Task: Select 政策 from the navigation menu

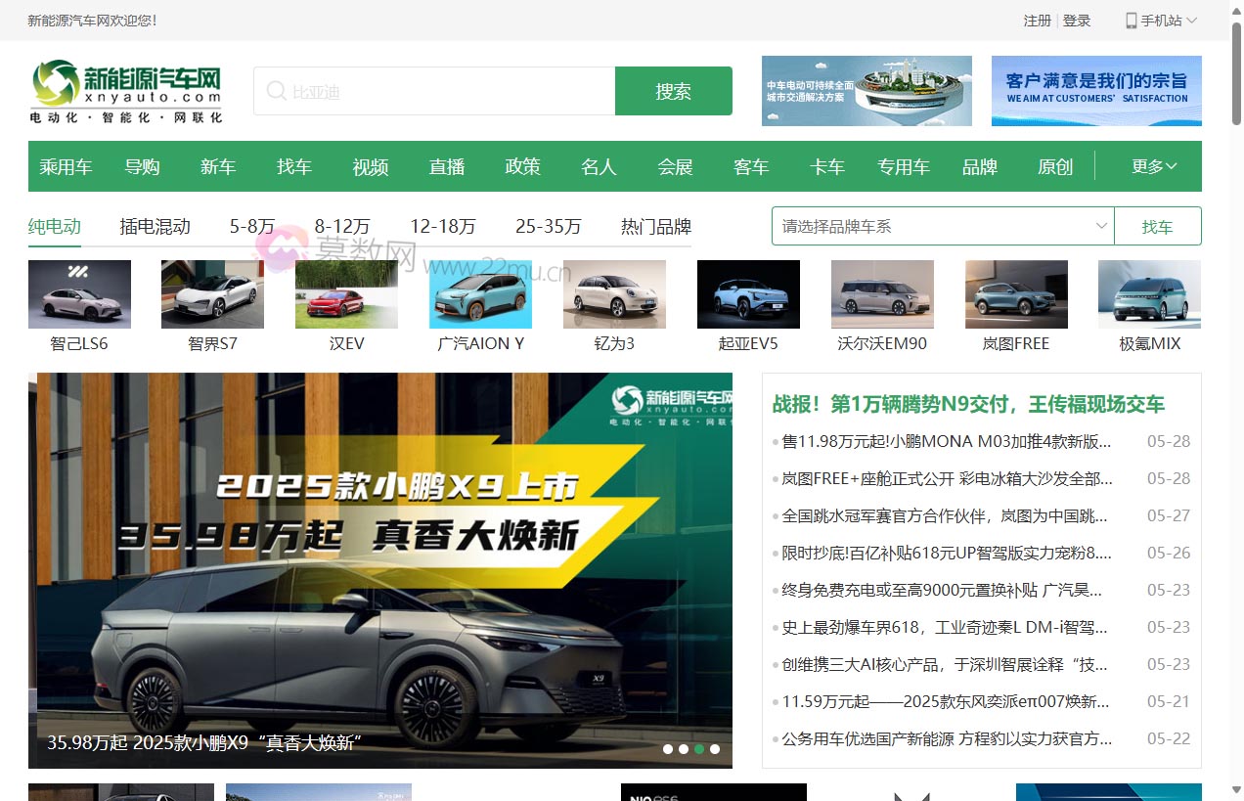Action: tap(522, 166)
